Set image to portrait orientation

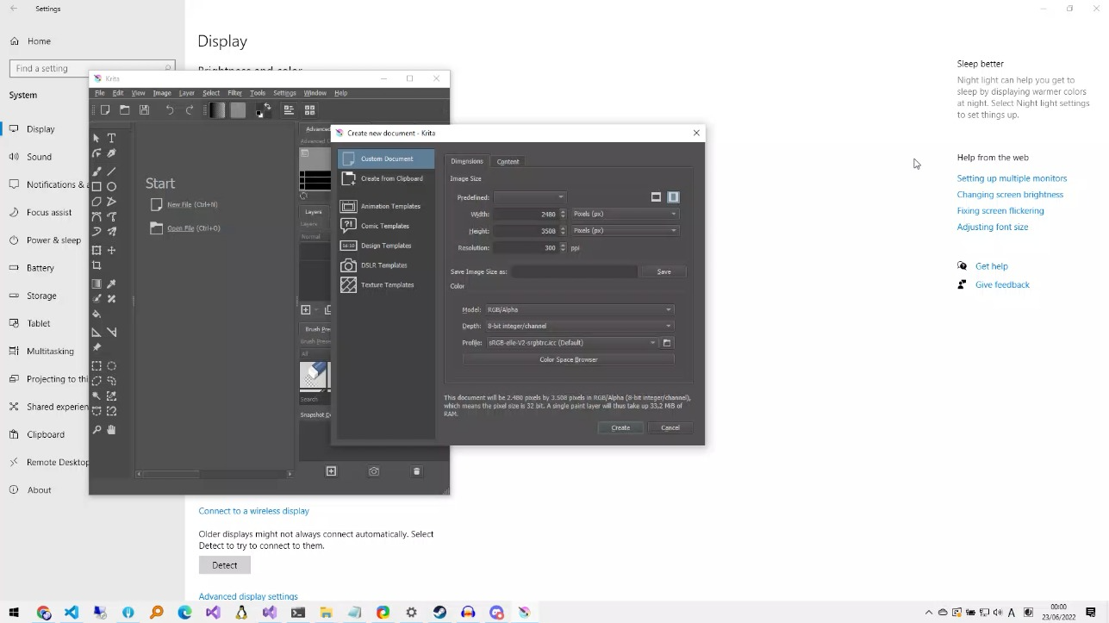(x=673, y=197)
